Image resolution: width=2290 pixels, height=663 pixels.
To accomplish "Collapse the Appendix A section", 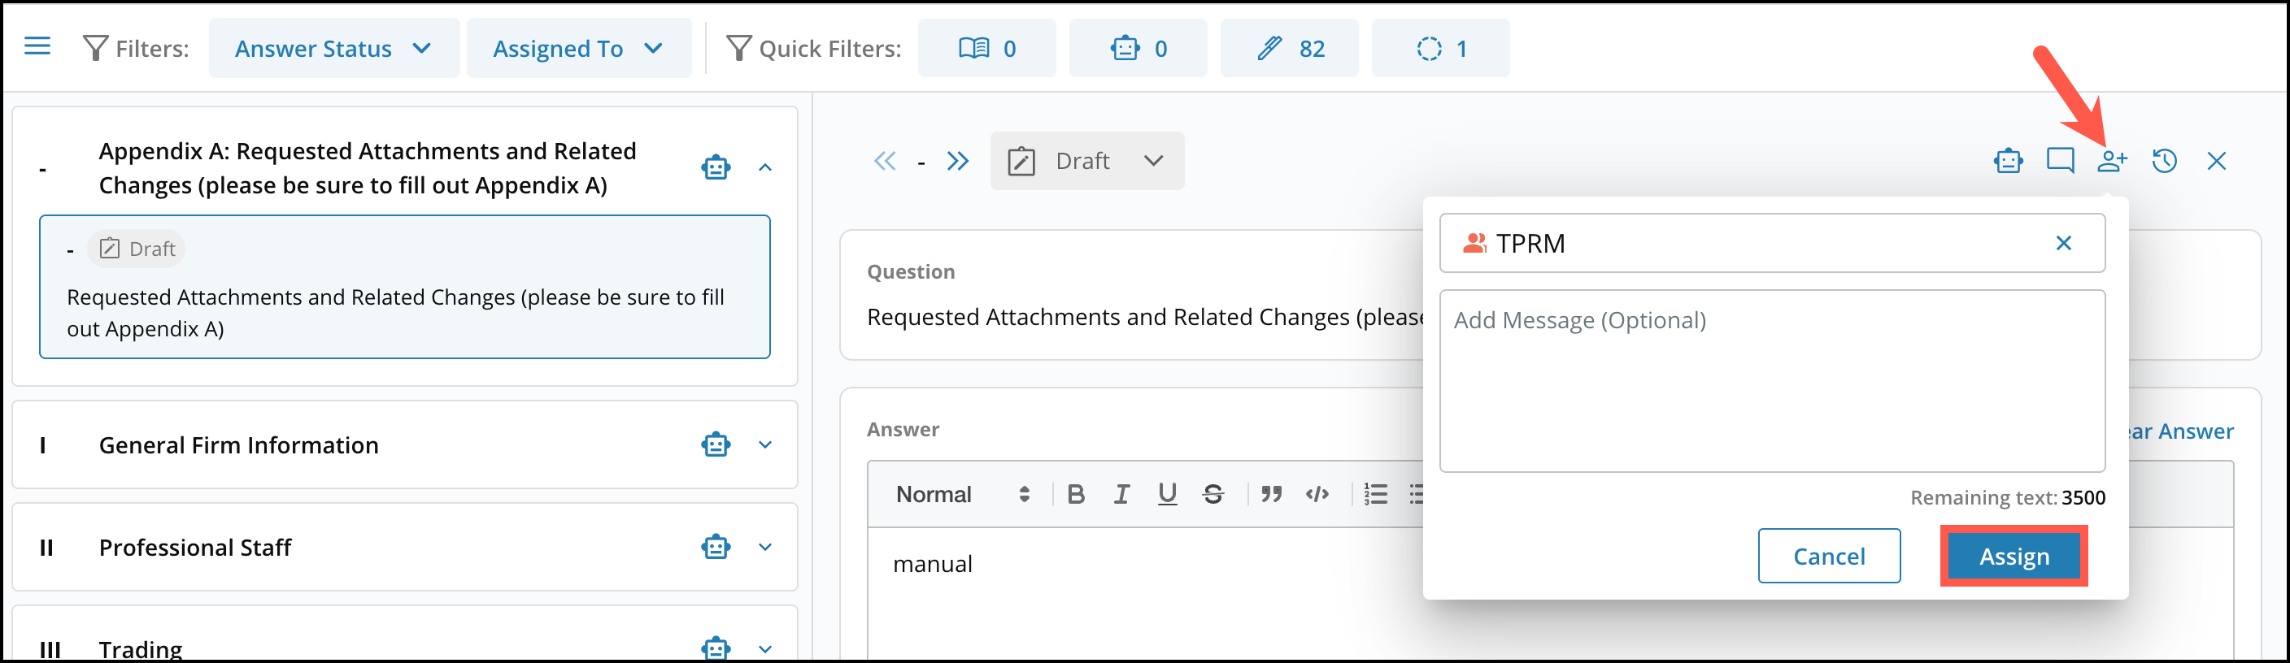I will 765,167.
